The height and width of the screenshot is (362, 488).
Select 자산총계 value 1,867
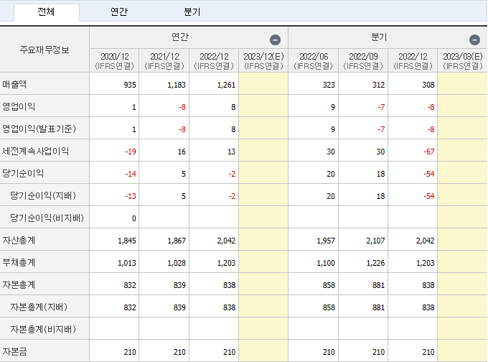coord(177,241)
